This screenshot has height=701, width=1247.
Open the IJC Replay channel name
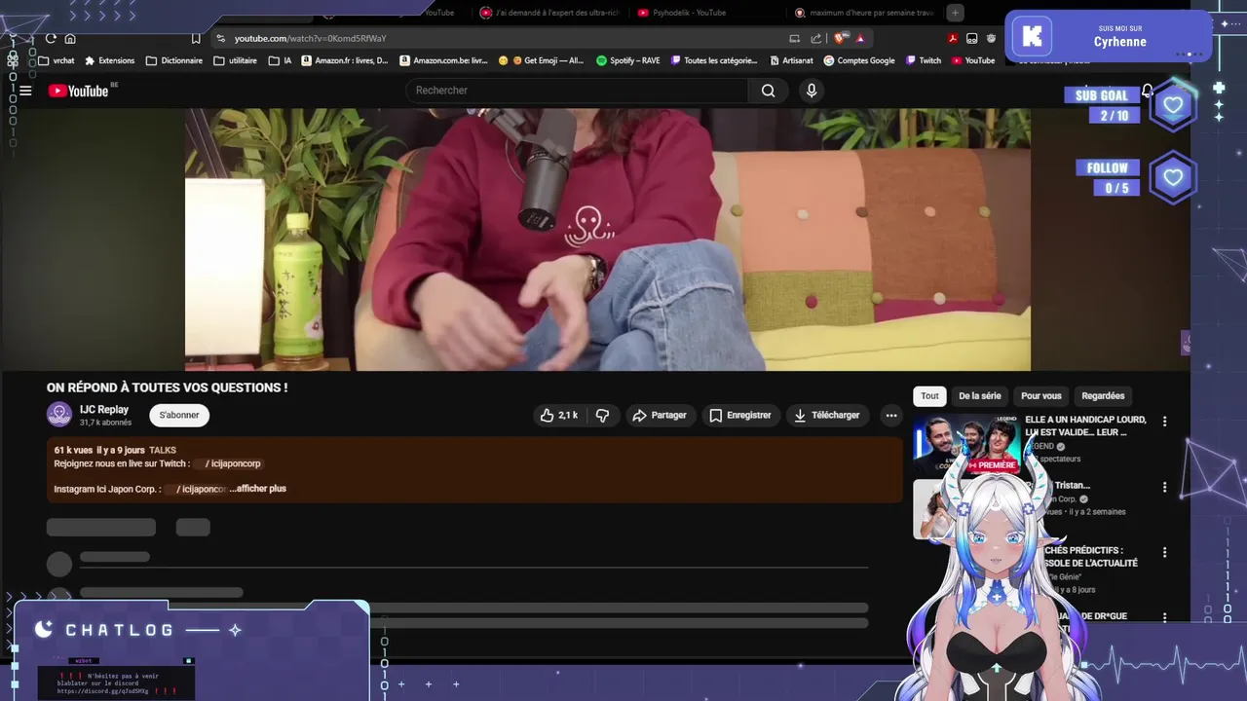pos(104,409)
